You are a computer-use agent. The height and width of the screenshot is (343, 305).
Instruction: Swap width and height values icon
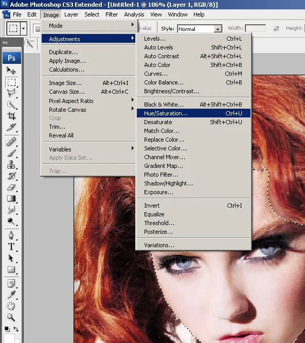276,28
